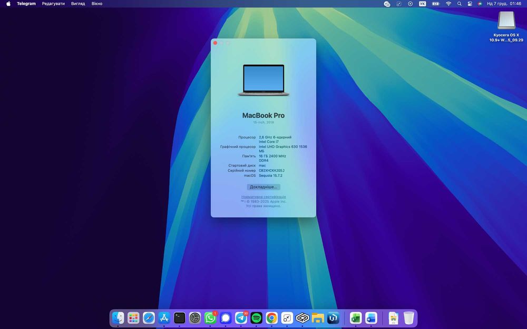The height and width of the screenshot is (329, 527).
Task: Open Signal messenger in the Dock
Action: tap(226, 317)
